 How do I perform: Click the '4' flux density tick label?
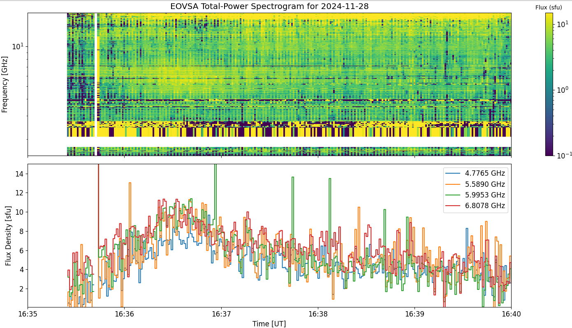pos(22,270)
